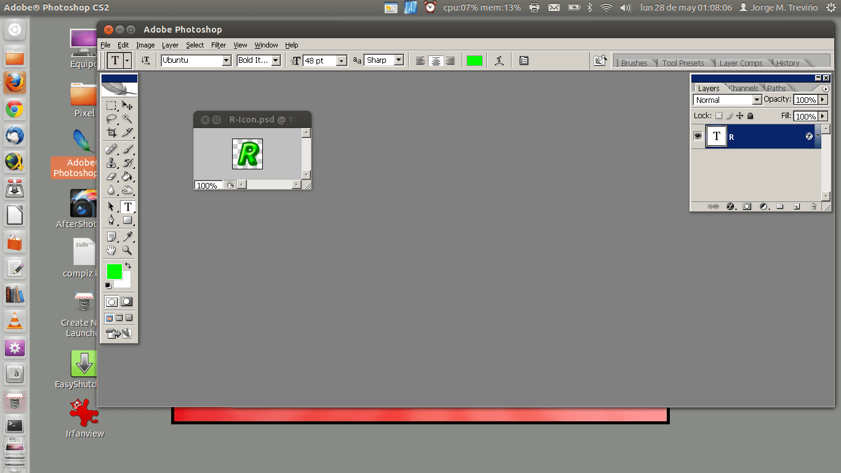841x473 pixels.
Task: Toggle lock position
Action: [x=739, y=116]
